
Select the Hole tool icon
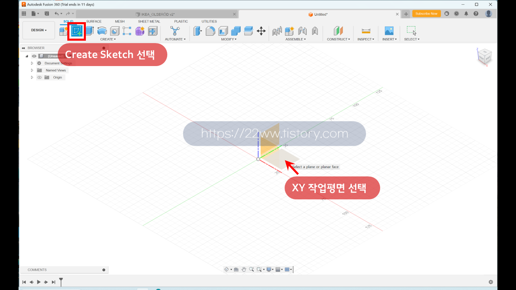[x=114, y=31]
